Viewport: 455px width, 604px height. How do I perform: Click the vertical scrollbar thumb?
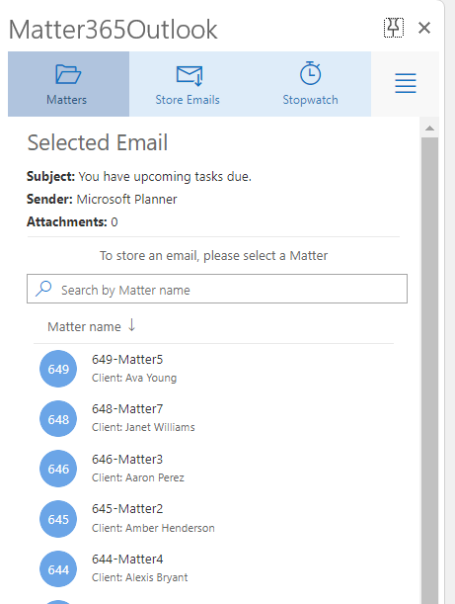click(x=429, y=370)
